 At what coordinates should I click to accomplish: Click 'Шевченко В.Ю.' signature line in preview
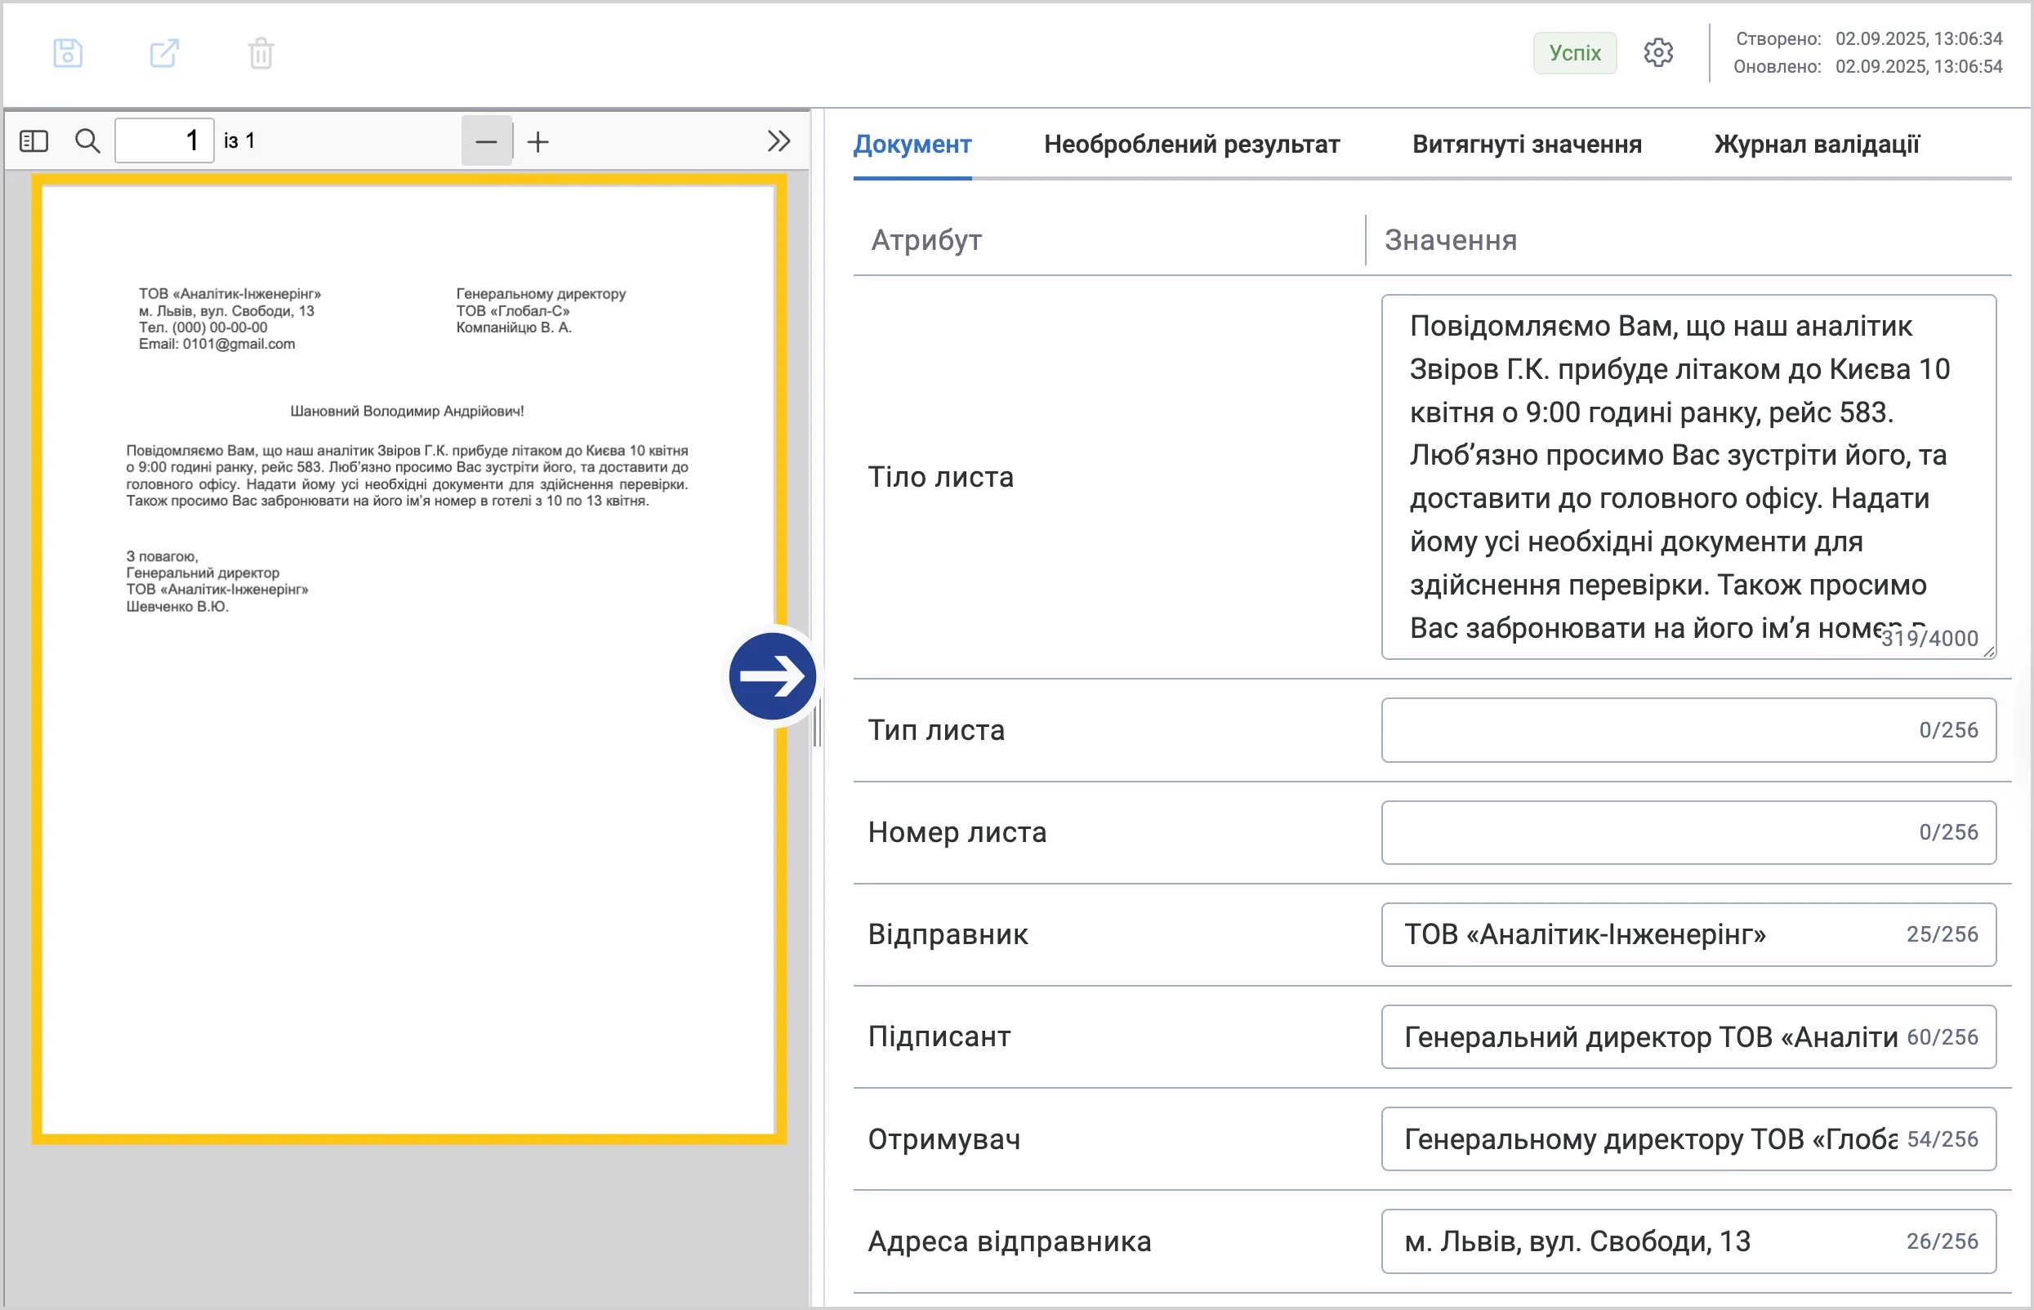[177, 607]
